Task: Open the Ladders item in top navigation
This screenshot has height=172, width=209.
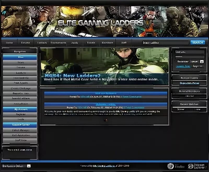Action: click(x=42, y=43)
